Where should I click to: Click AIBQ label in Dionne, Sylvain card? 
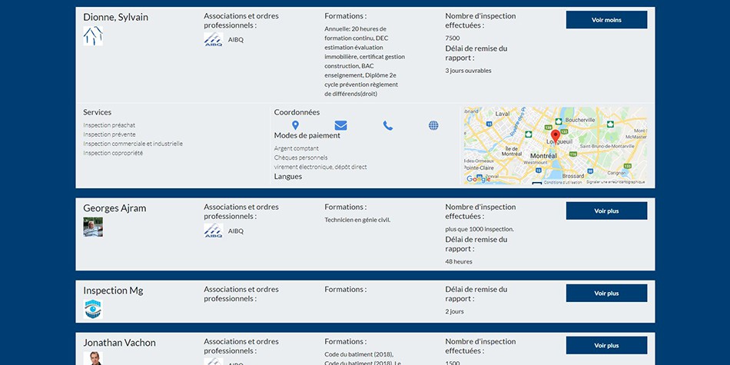coord(236,39)
